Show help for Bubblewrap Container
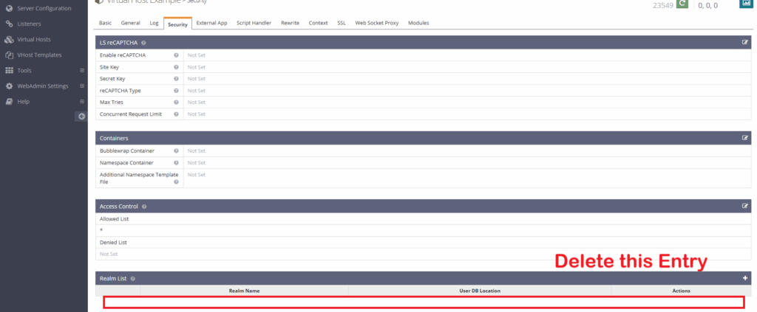Screen dimensions: 757x312 176,150
